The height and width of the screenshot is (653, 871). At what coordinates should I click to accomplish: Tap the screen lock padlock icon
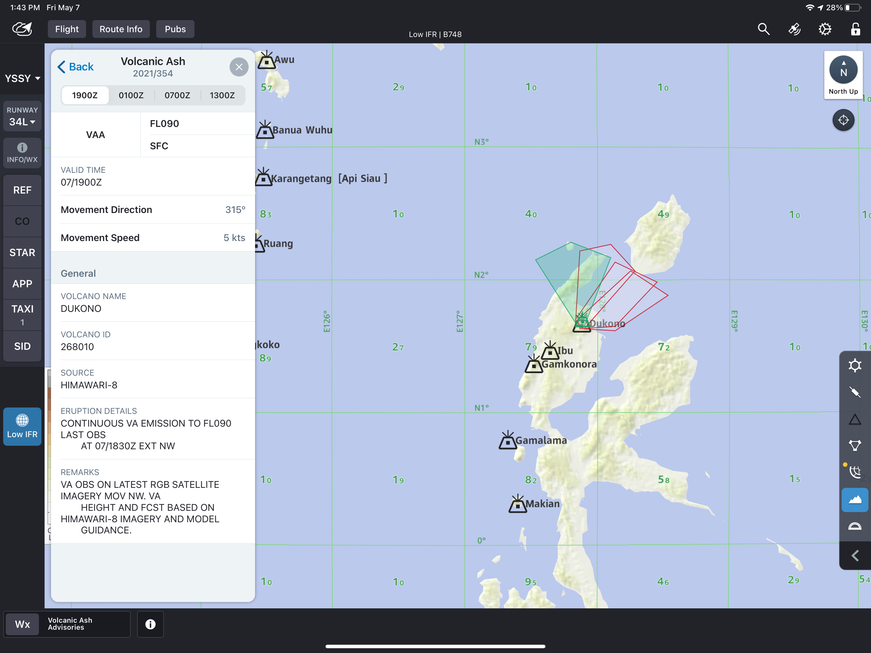[855, 29]
